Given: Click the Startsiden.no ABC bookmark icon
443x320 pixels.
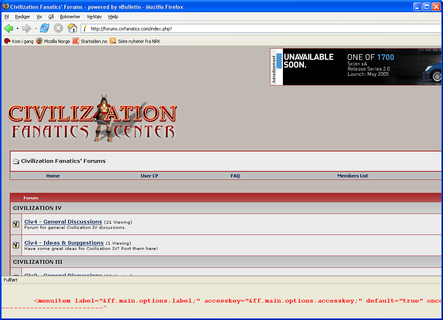Looking at the screenshot, I should pos(76,41).
